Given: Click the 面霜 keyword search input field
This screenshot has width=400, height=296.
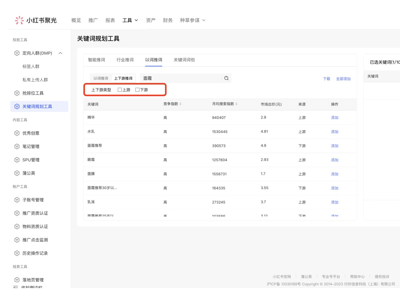Looking at the screenshot, I should [180, 78].
